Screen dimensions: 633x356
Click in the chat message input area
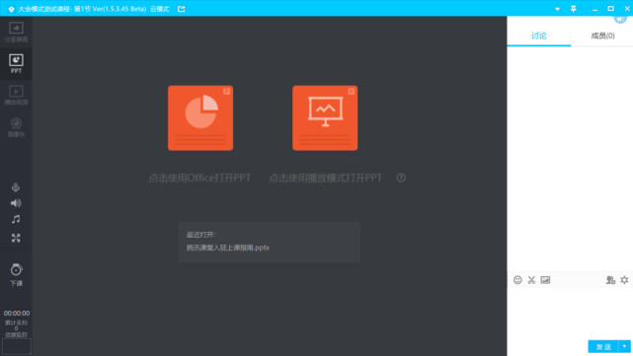pos(570,313)
